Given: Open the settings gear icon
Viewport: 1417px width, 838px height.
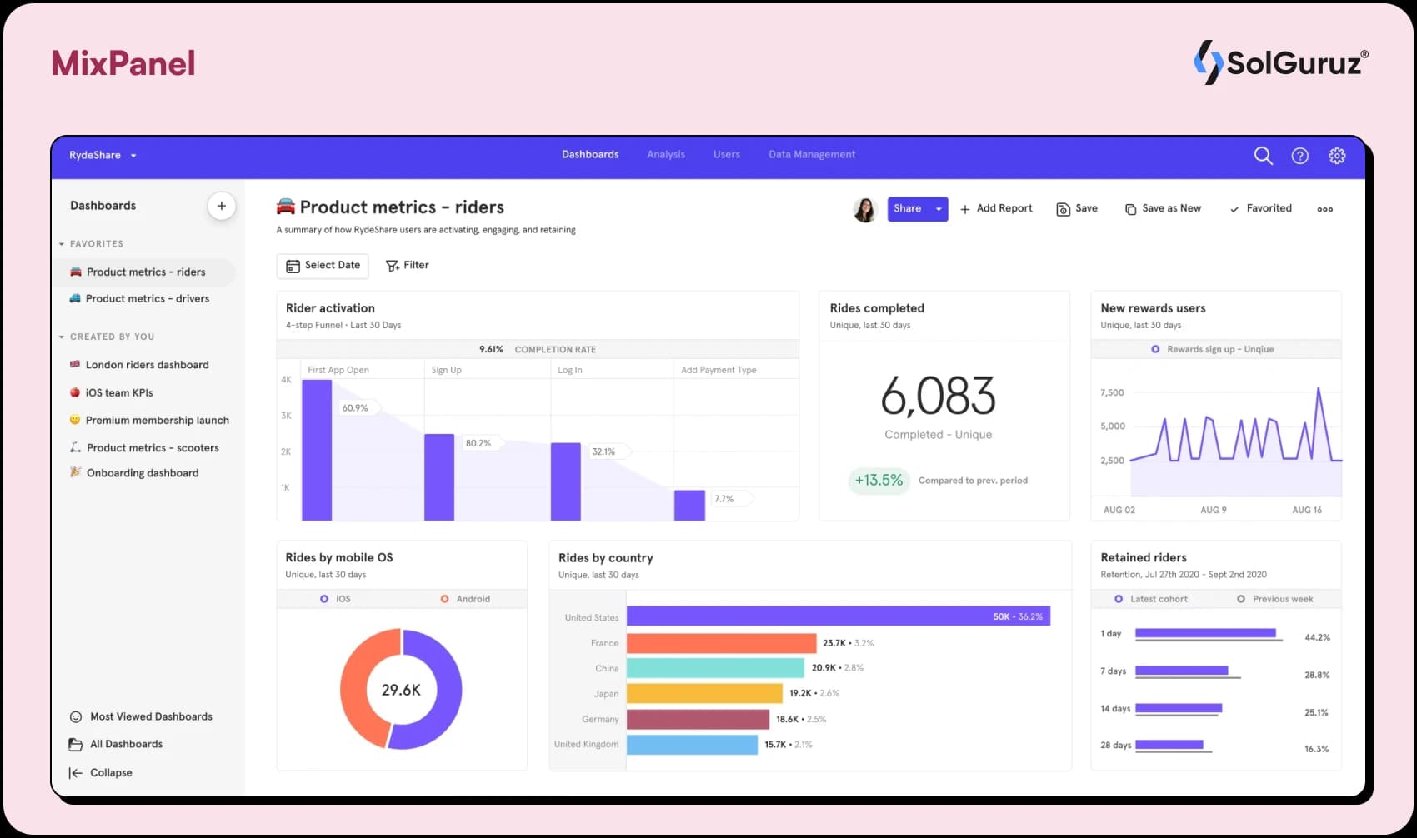Looking at the screenshot, I should click(1337, 156).
